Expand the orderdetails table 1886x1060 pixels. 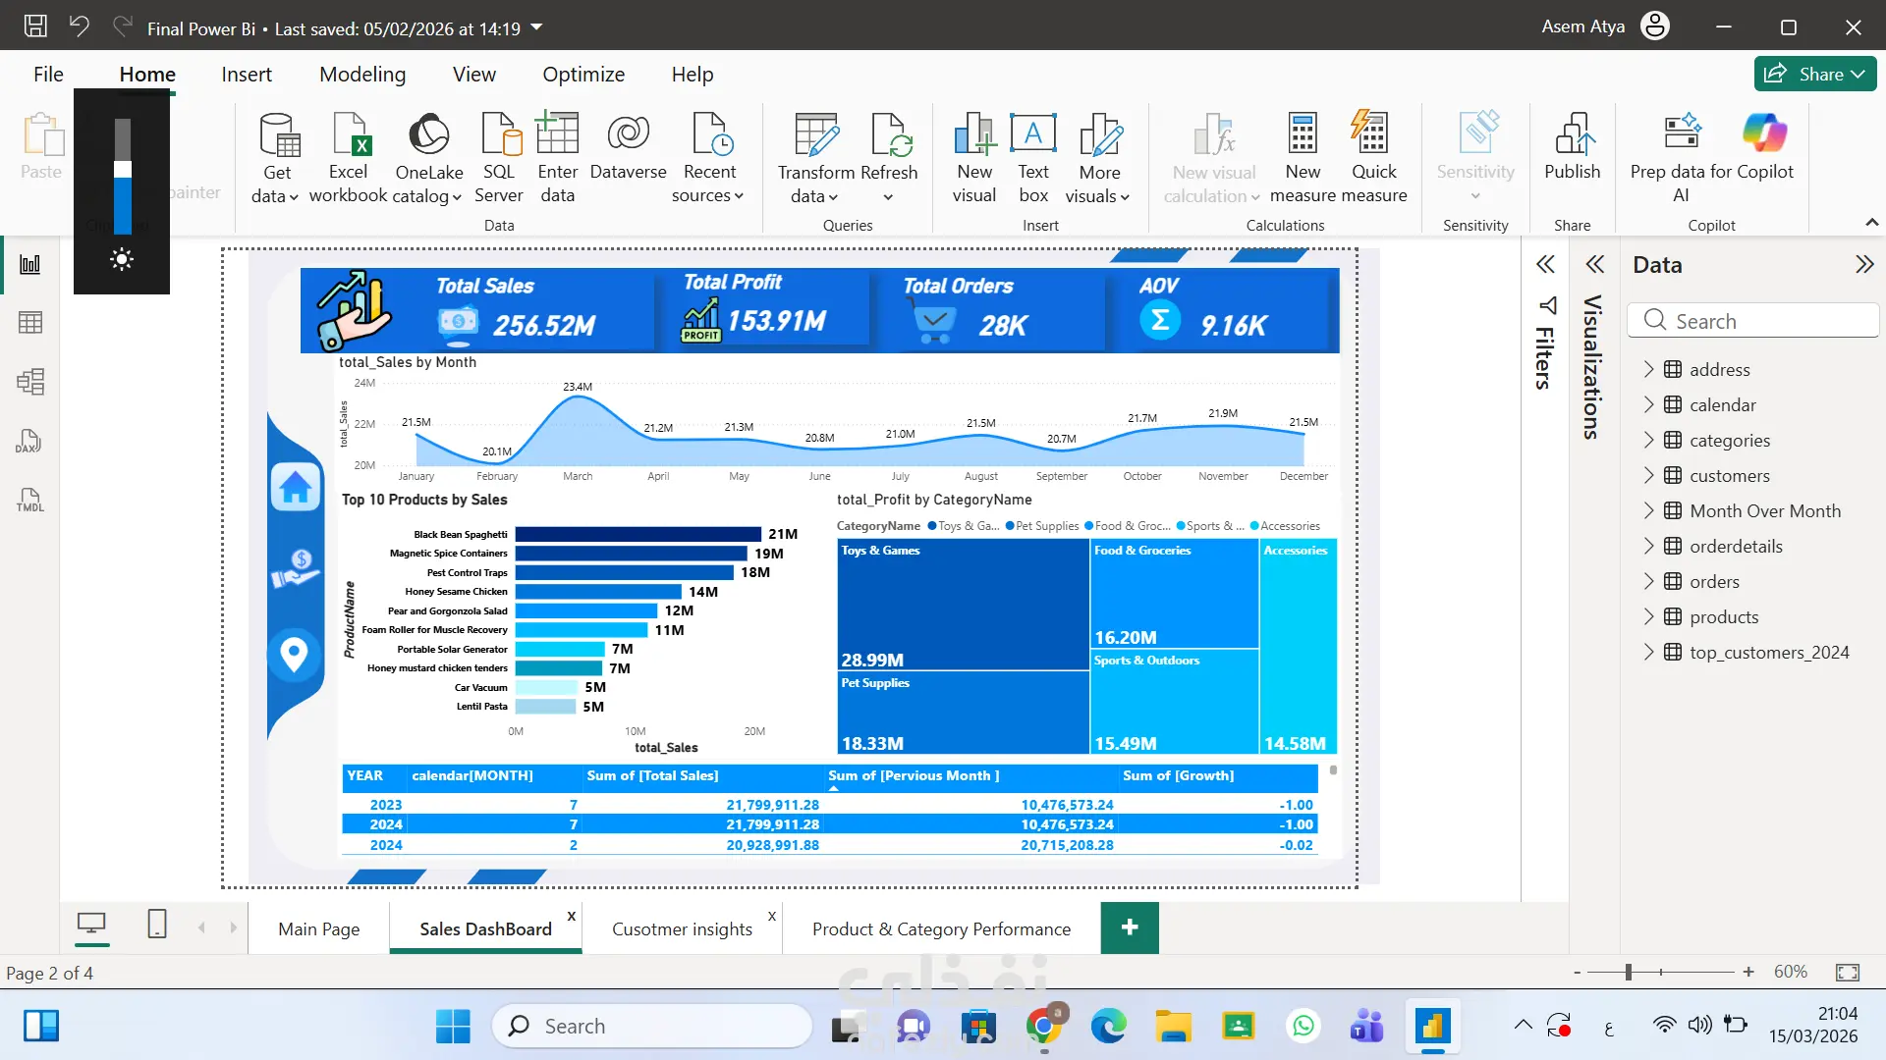pyautogui.click(x=1649, y=547)
